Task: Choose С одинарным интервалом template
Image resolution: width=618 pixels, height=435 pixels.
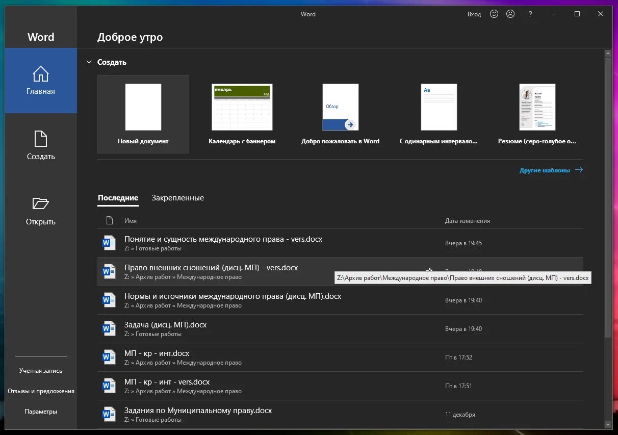Action: coord(439,114)
